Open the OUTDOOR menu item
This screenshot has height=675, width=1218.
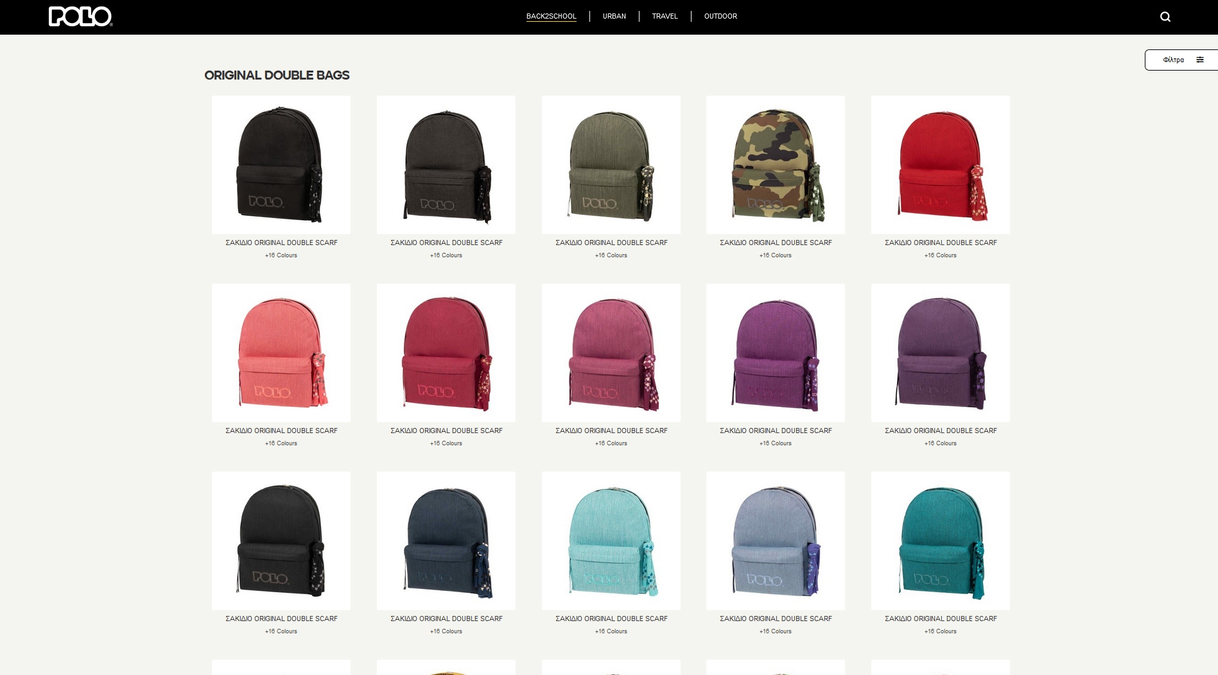tap(720, 17)
